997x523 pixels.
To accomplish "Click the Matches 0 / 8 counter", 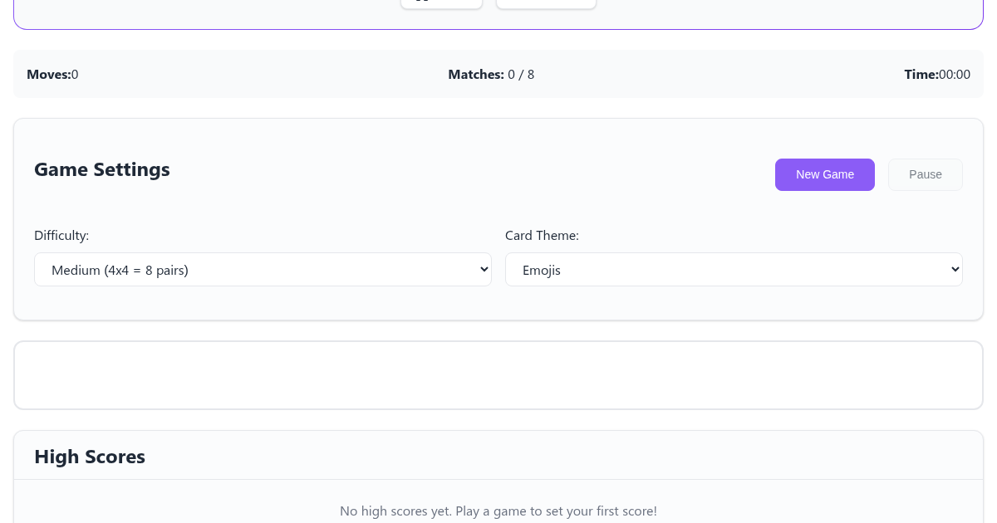I will [491, 75].
